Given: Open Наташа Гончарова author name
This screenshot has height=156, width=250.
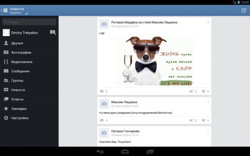Looking at the screenshot, I should (x=125, y=131).
